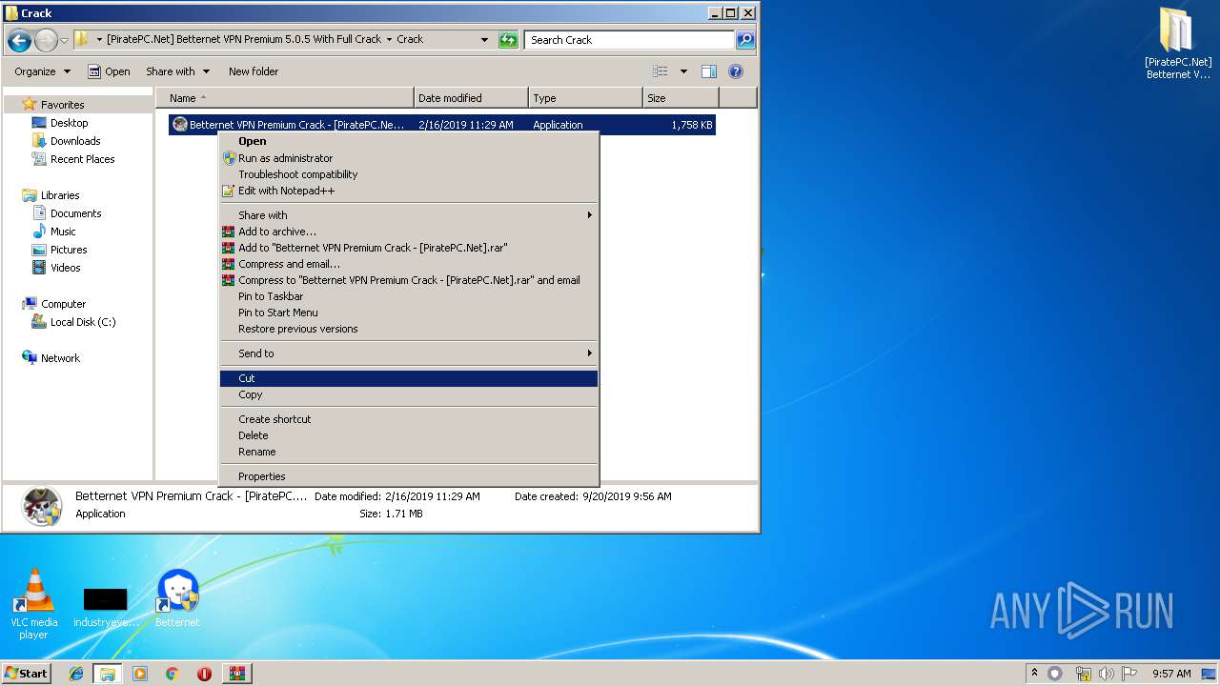The width and height of the screenshot is (1220, 686).
Task: Click WinRAR taskbar icon
Action: [x=237, y=674]
